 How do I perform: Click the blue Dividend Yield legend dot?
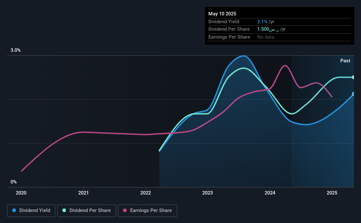click(14, 210)
